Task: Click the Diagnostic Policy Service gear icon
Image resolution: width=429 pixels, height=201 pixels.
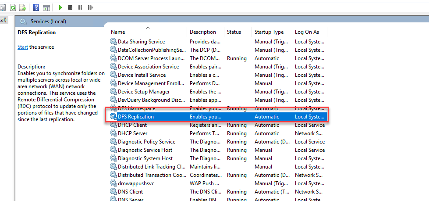Action: tap(113, 142)
